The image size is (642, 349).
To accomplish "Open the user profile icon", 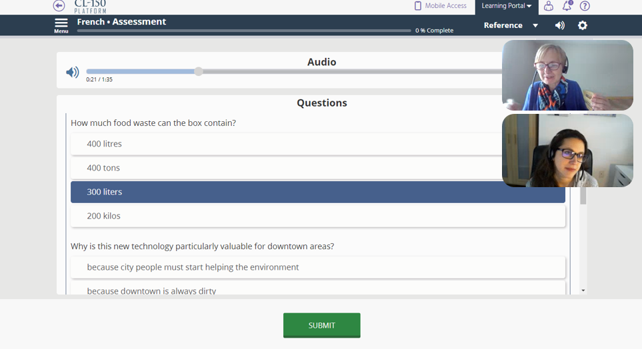I will [x=548, y=6].
